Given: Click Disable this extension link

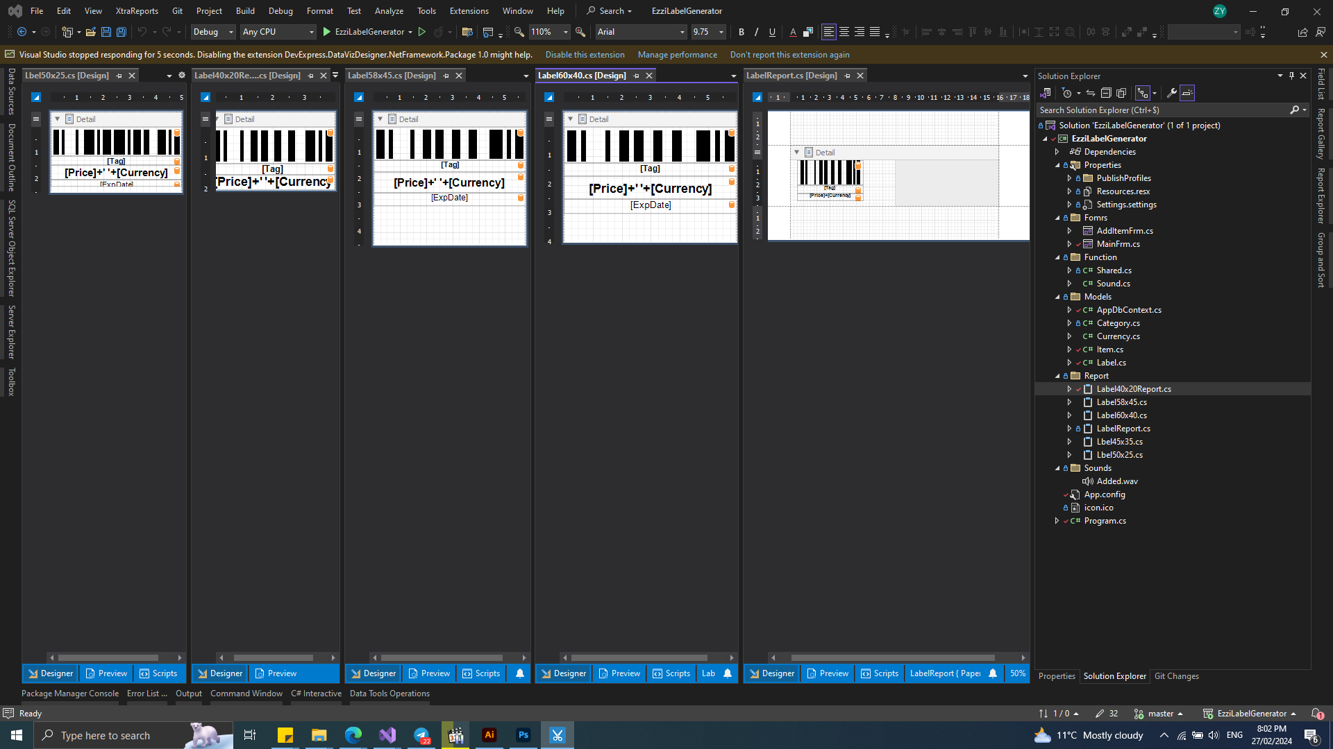Looking at the screenshot, I should [585, 55].
